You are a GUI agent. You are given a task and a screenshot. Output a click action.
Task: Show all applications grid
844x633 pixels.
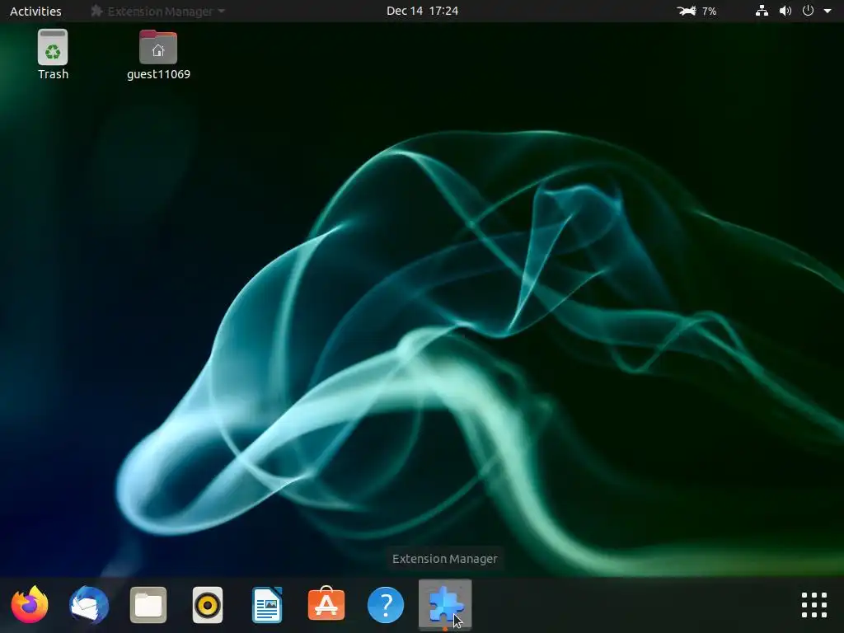[x=814, y=604]
